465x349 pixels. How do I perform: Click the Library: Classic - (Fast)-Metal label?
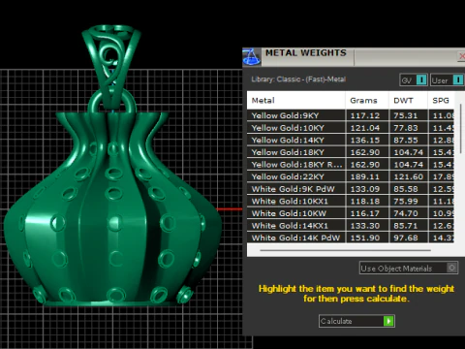[298, 79]
